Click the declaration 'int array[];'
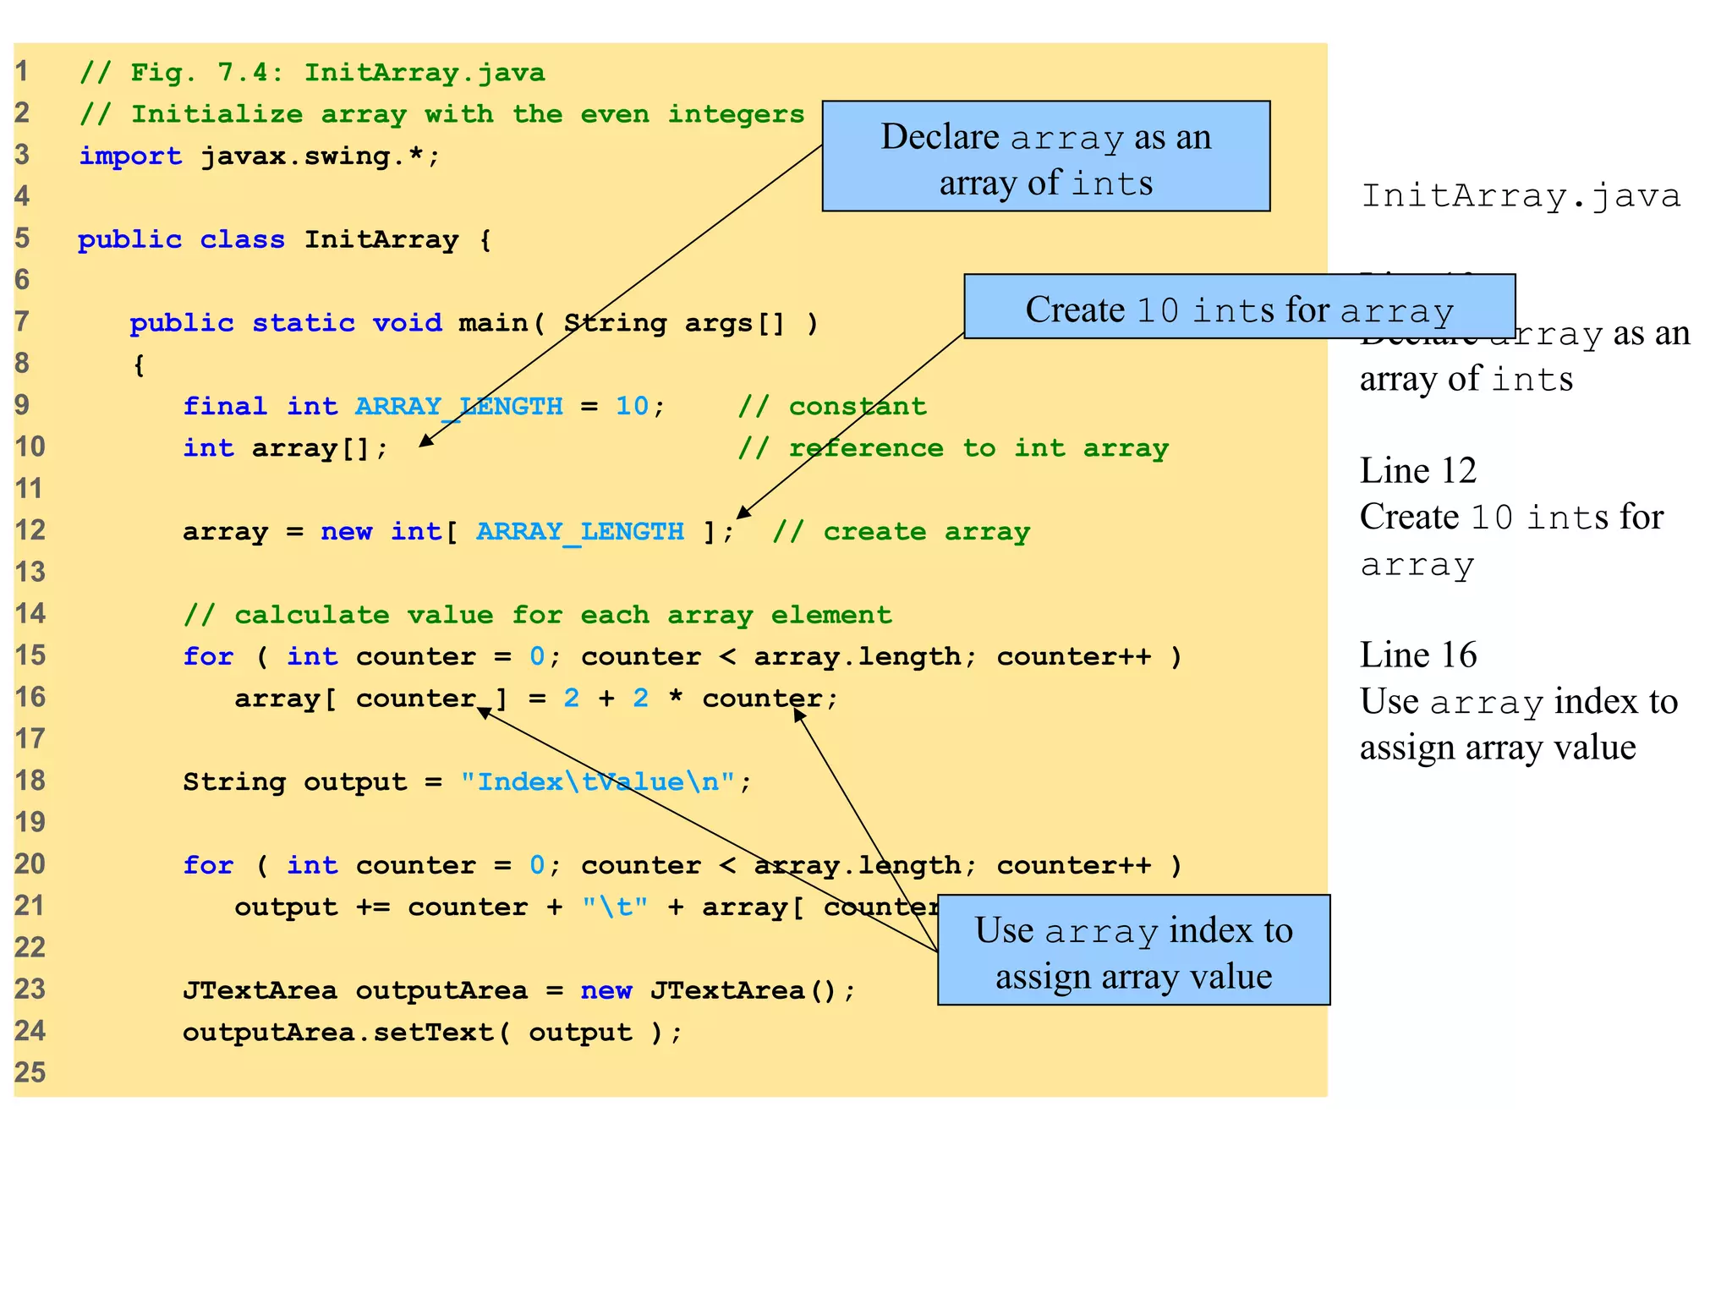The image size is (1732, 1299). pos(286,448)
